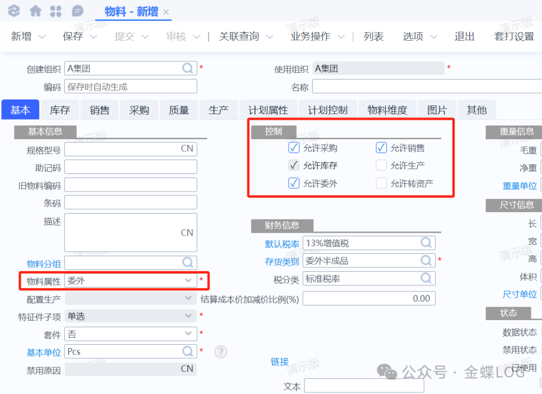Screen dimensions: 542x394
Task: Open the 计划属性 tab
Action: (x=268, y=110)
